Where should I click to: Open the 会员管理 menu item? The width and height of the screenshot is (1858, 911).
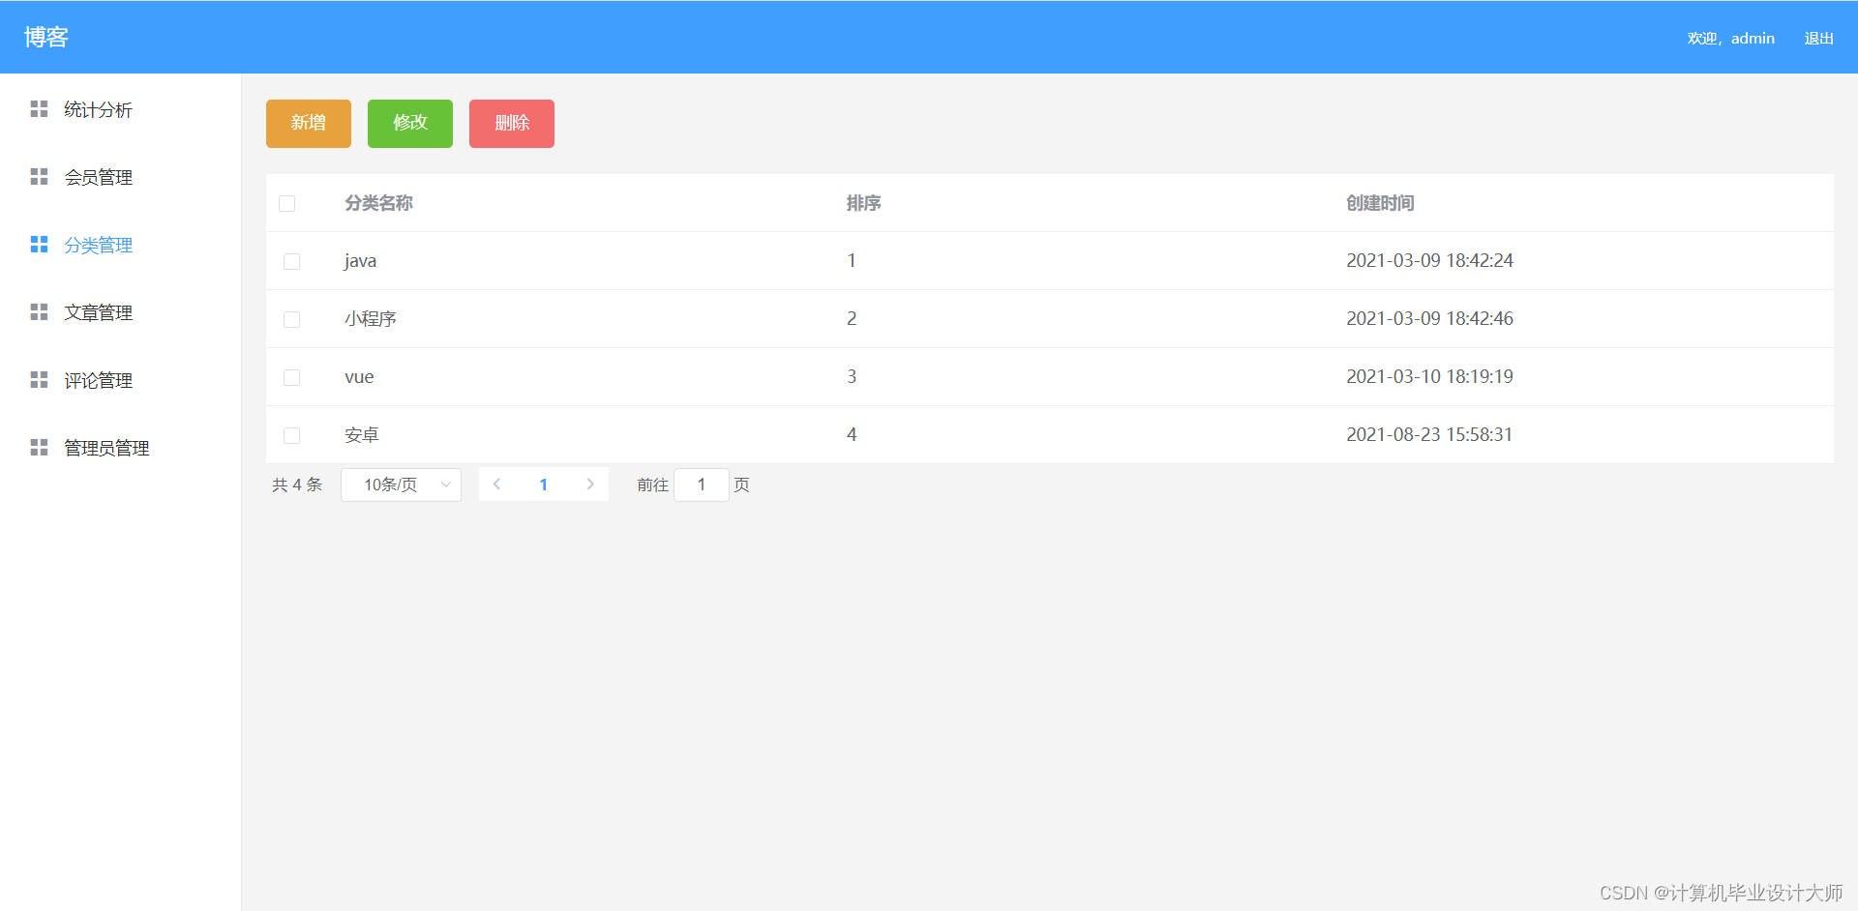click(x=120, y=177)
